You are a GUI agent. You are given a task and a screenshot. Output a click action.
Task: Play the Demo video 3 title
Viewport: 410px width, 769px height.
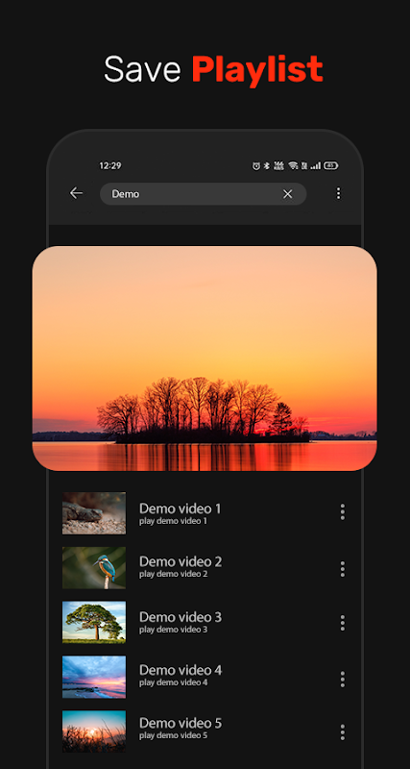(181, 617)
